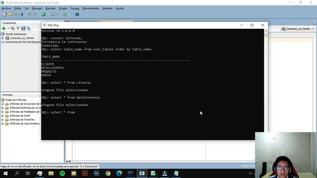Open Photoshop from taskbar
Image resolution: width=317 pixels, height=178 pixels.
97,174
